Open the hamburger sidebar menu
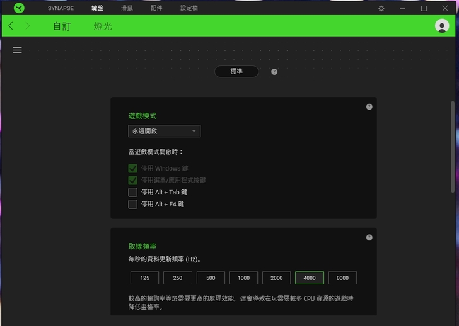 coord(17,50)
